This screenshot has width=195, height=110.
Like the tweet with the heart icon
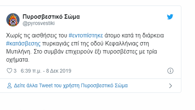9,71
